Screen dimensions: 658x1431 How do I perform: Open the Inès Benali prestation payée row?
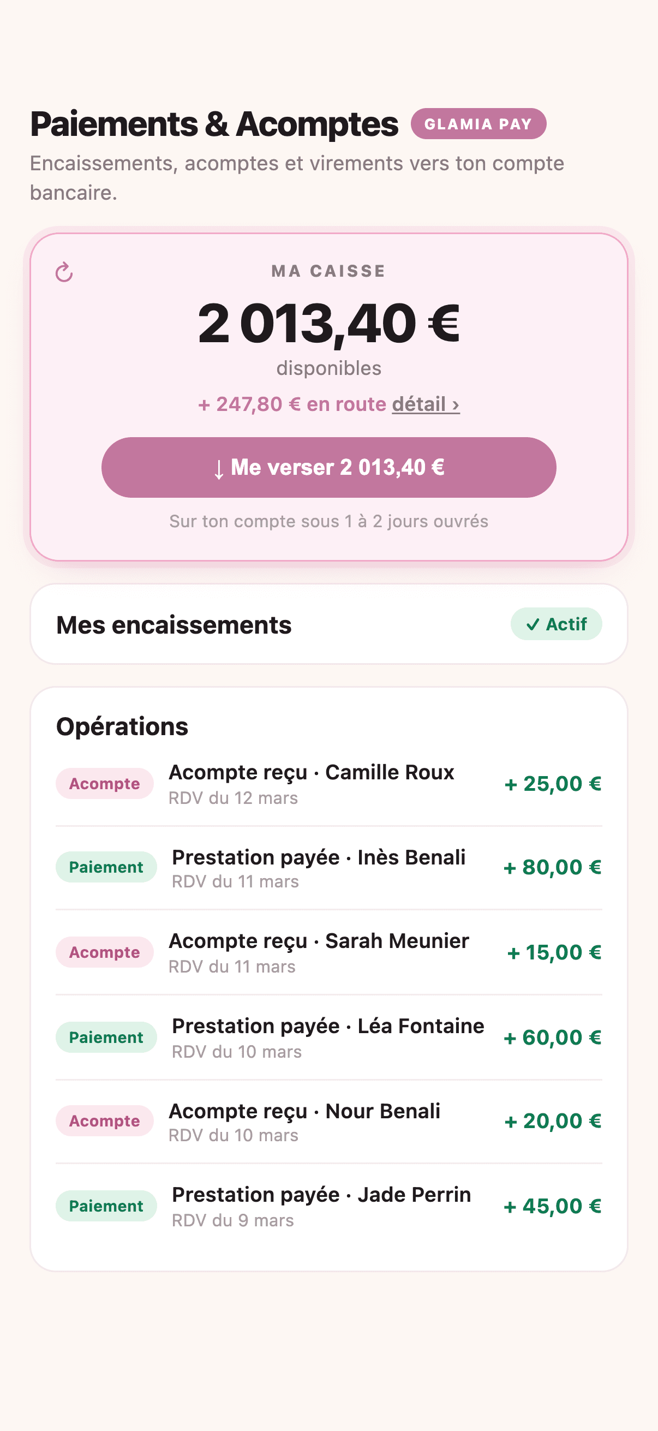tap(328, 868)
